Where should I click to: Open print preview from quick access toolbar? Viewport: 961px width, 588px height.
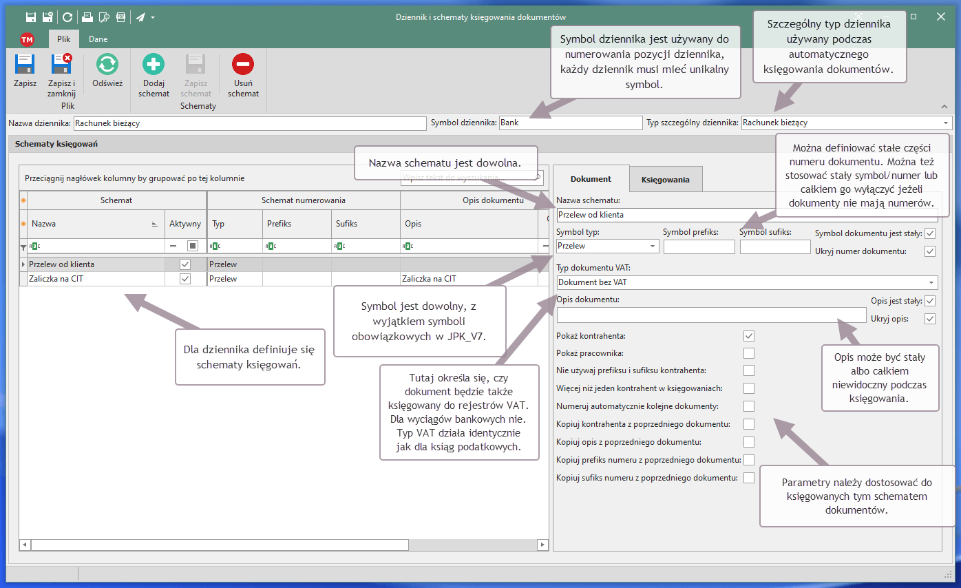coord(103,17)
